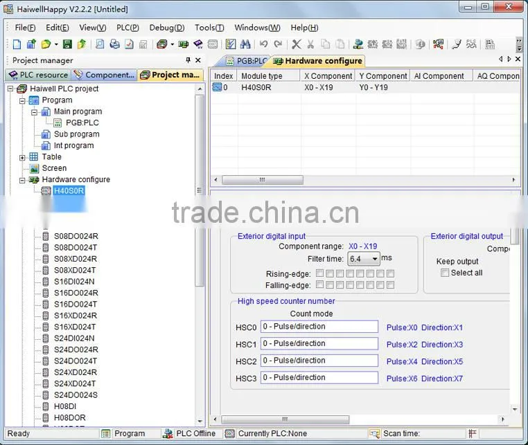Switch to the PLC resource tab
The image size is (528, 445).
click(38, 75)
